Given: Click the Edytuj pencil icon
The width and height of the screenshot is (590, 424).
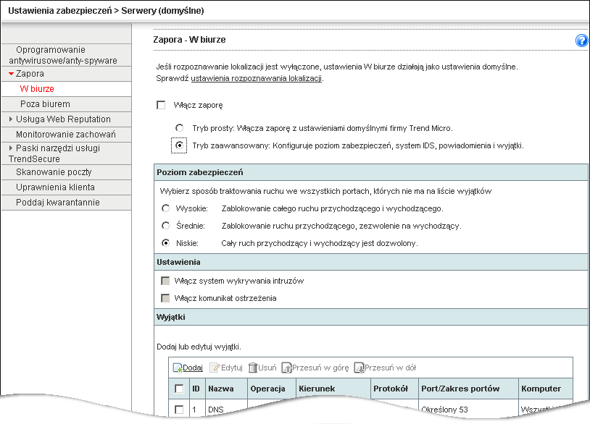Looking at the screenshot, I should pyautogui.click(x=215, y=368).
